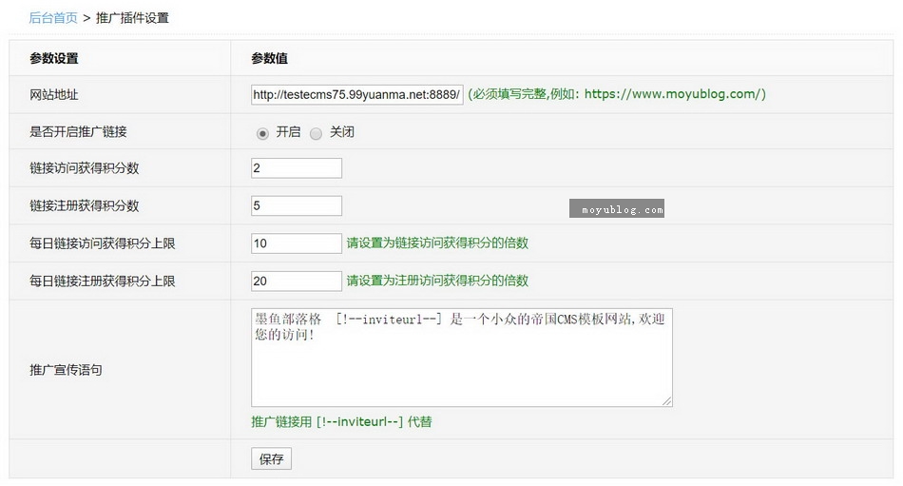Click inside the 推广宣传语句 textarea
The width and height of the screenshot is (903, 486).
point(461,366)
